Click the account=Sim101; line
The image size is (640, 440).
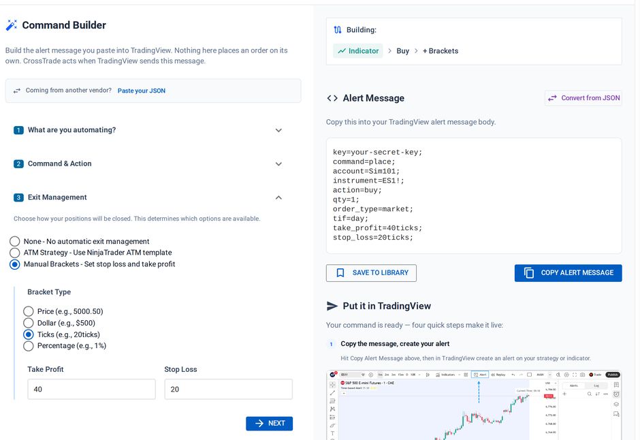(366, 171)
